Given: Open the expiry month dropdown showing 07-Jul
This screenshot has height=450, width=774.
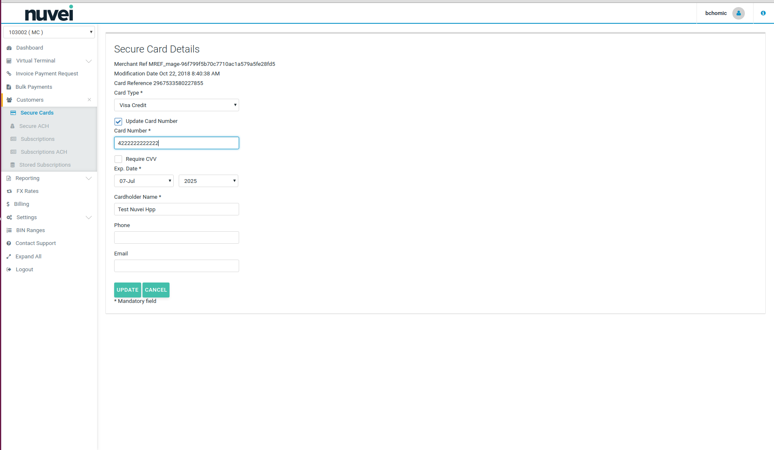Looking at the screenshot, I should (x=144, y=181).
